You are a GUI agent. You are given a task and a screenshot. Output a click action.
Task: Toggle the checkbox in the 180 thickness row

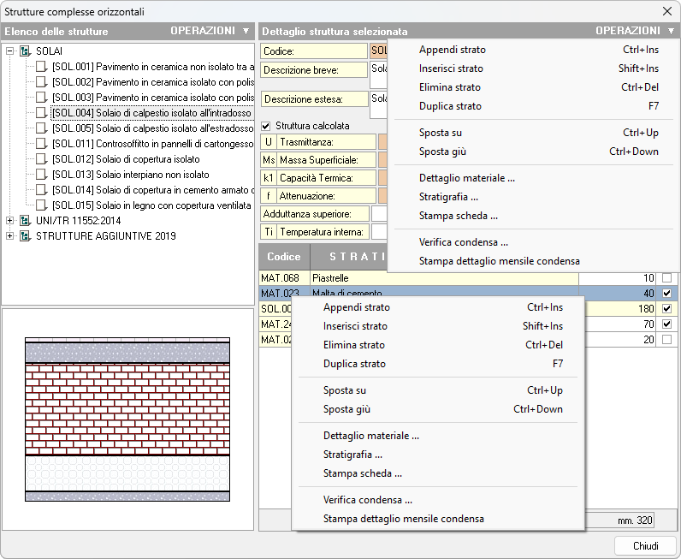pos(666,309)
